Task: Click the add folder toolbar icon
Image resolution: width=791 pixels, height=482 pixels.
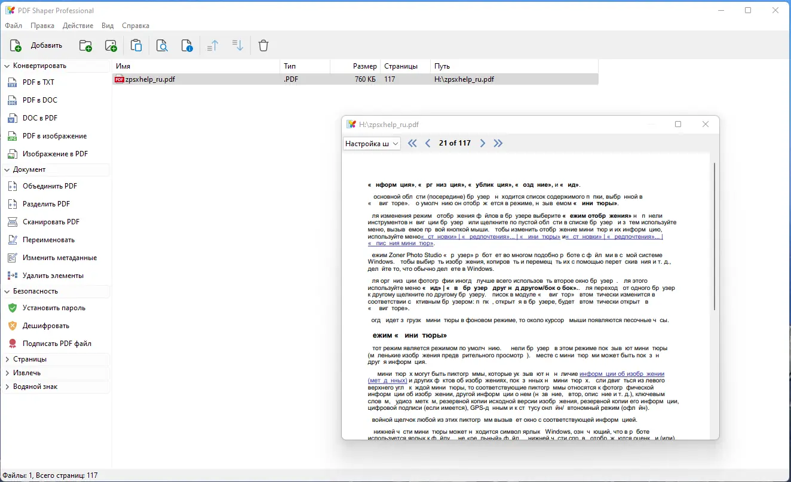Action: tap(85, 45)
